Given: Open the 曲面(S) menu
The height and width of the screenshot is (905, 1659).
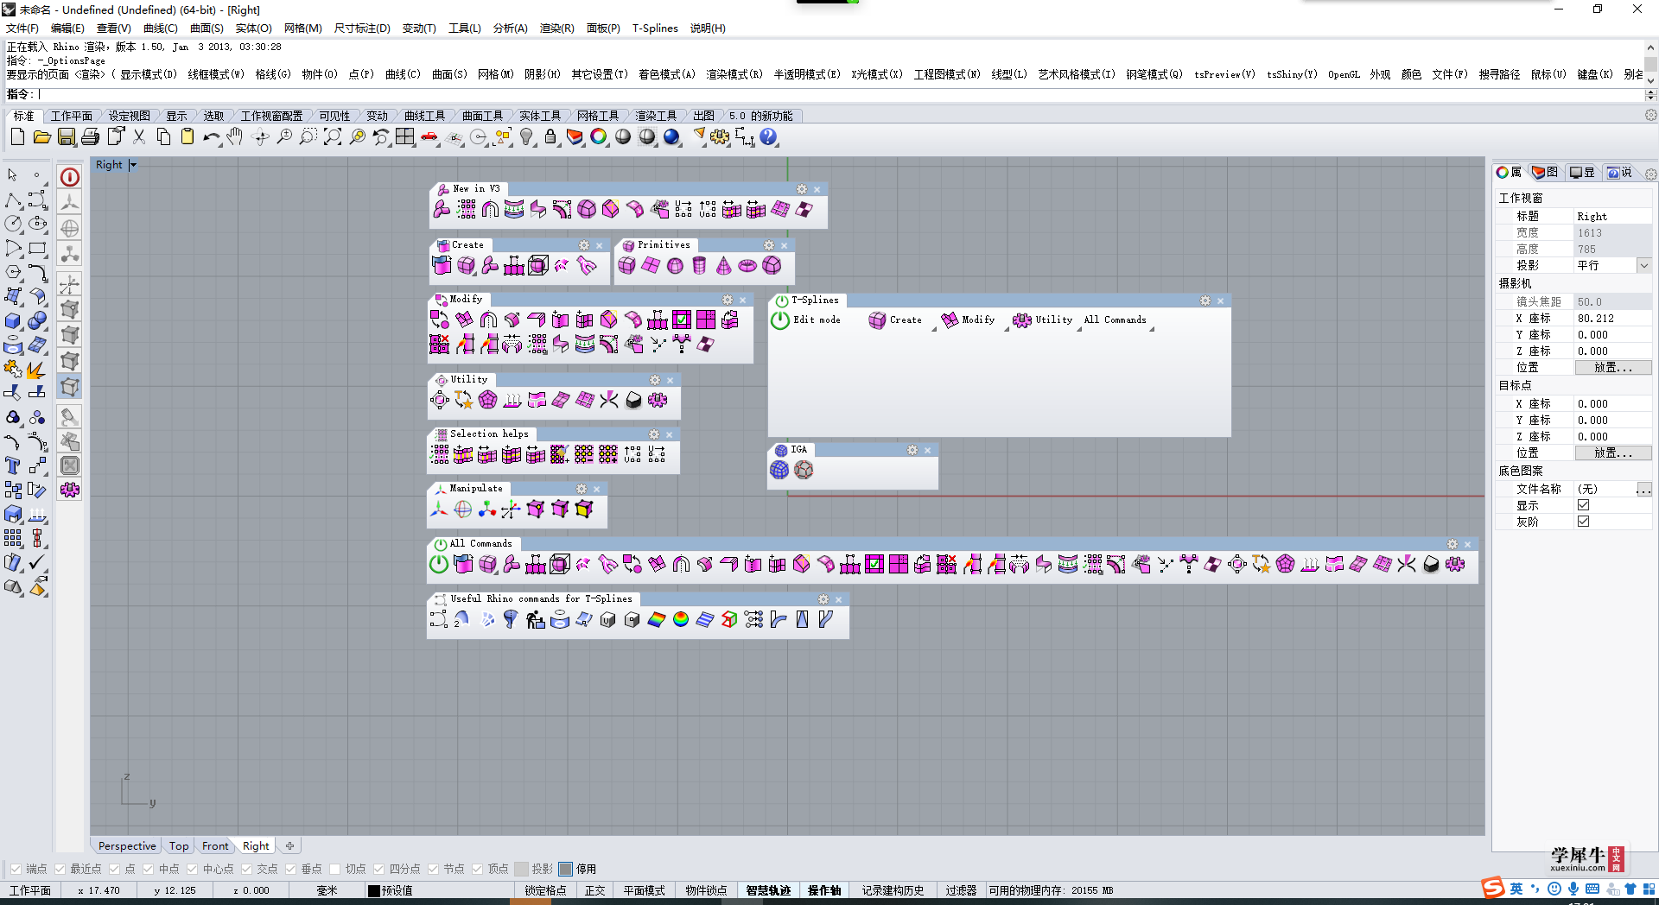Looking at the screenshot, I should 207,28.
